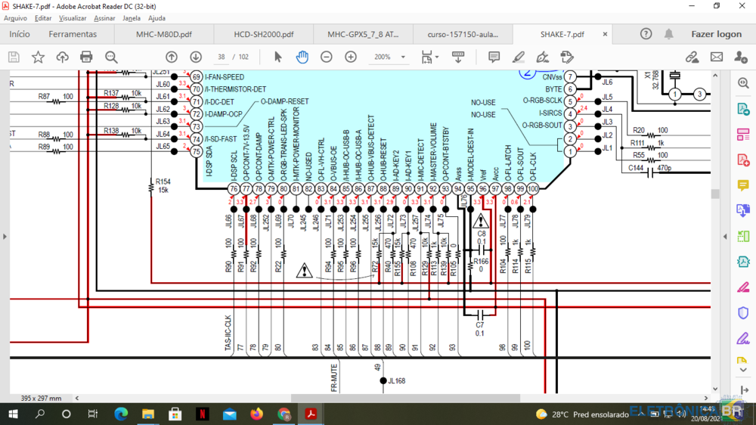Image resolution: width=756 pixels, height=425 pixels.
Task: Expand the page fit options dropdown
Action: pyautogui.click(x=436, y=57)
